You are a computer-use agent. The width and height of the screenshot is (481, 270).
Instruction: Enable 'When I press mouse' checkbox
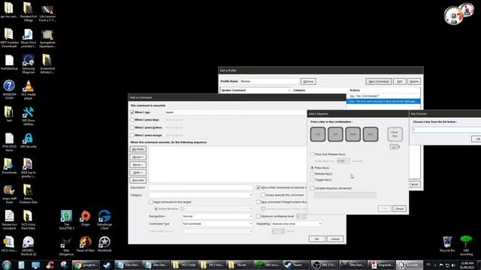pyautogui.click(x=132, y=135)
